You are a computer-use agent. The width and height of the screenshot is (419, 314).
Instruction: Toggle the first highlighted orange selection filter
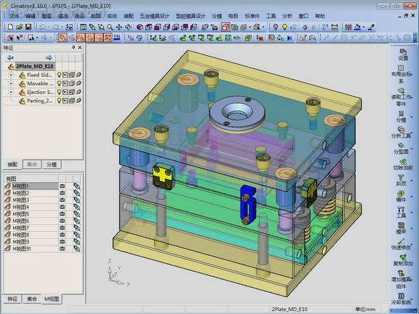62,38
